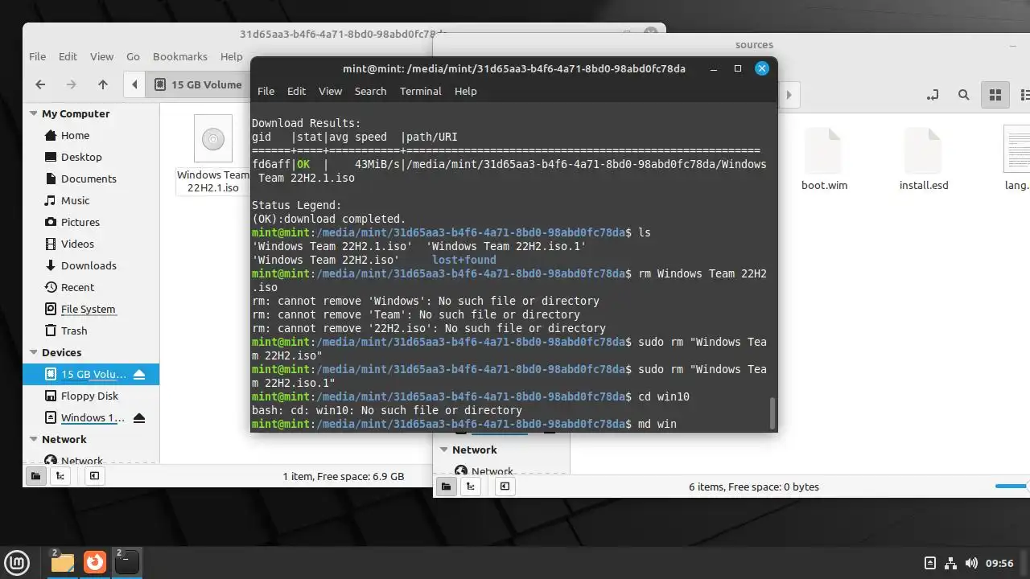Screen dimensions: 1030x579
Task: Open the notifications icon in the system tray
Action: [x=930, y=563]
